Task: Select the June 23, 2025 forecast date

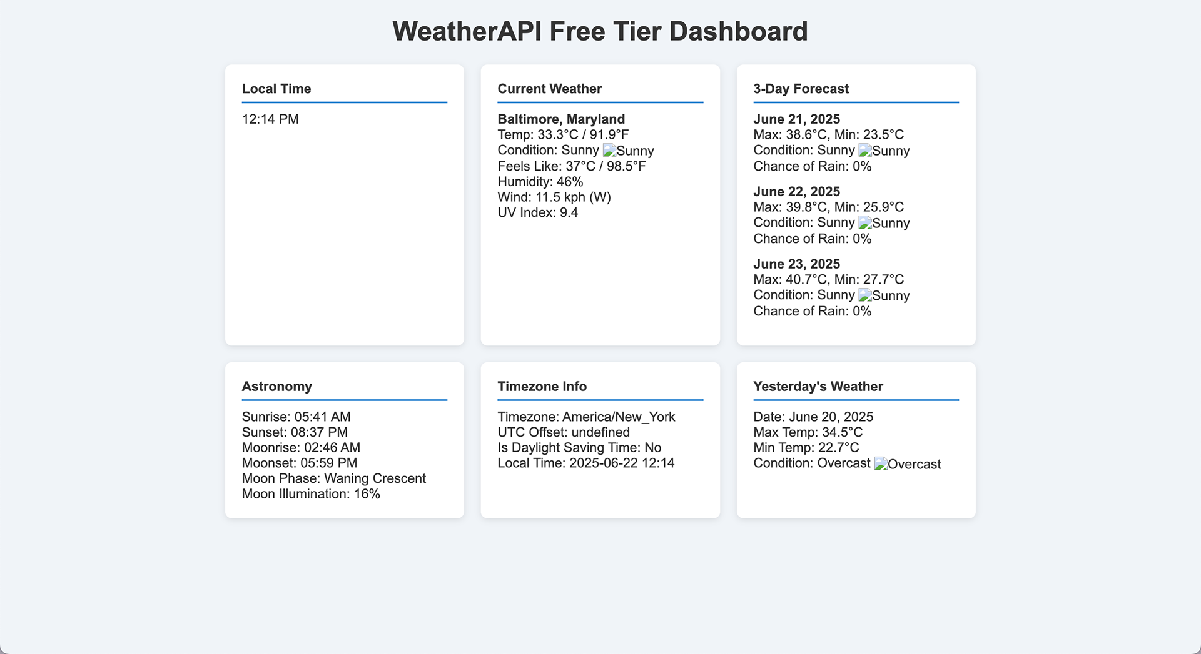Action: (x=796, y=264)
